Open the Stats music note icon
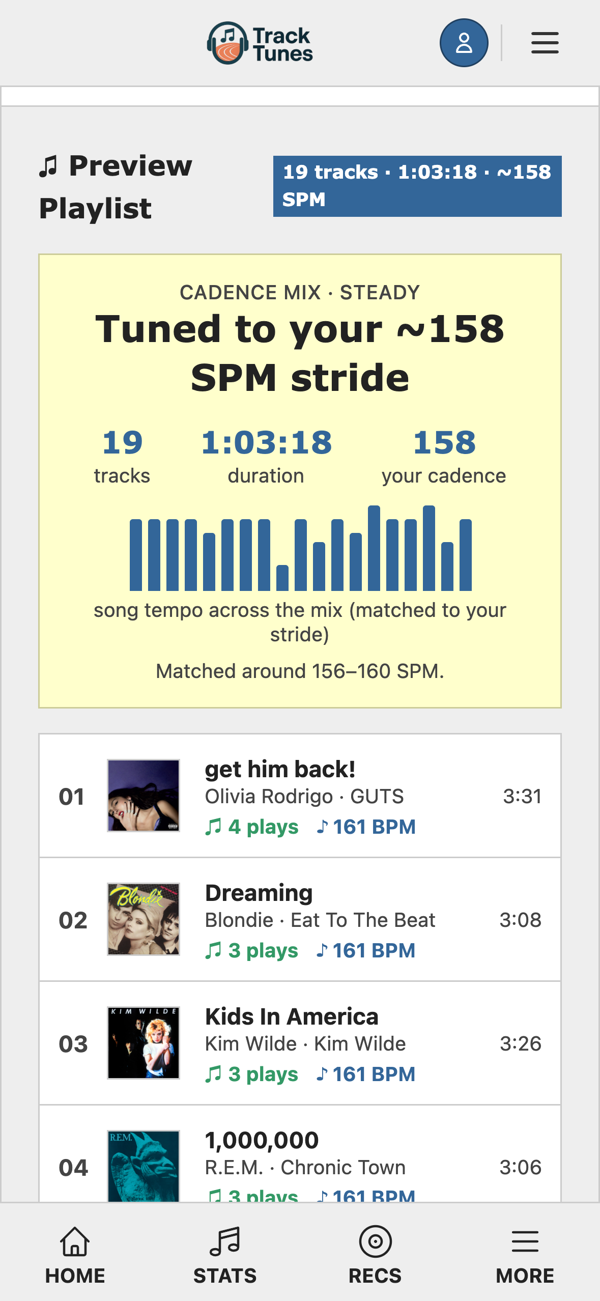Viewport: 600px width, 1301px height. [x=225, y=1241]
